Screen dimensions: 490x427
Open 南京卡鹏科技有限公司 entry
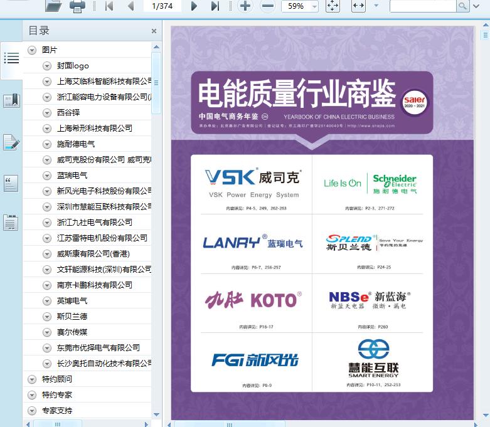(x=94, y=285)
